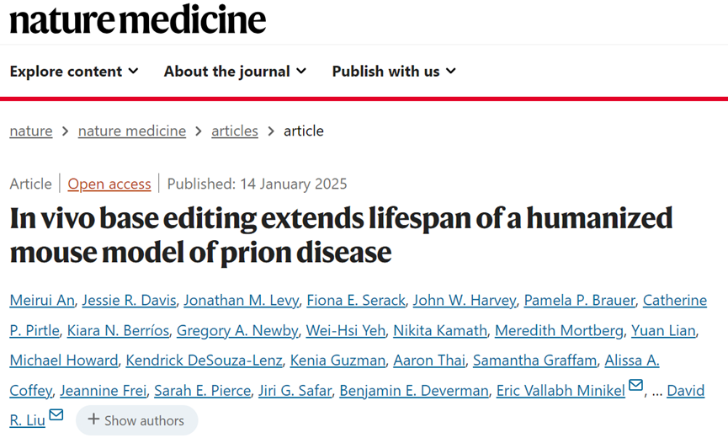
Task: Click envelope icon next to David R. Liu
Action: [x=56, y=414]
